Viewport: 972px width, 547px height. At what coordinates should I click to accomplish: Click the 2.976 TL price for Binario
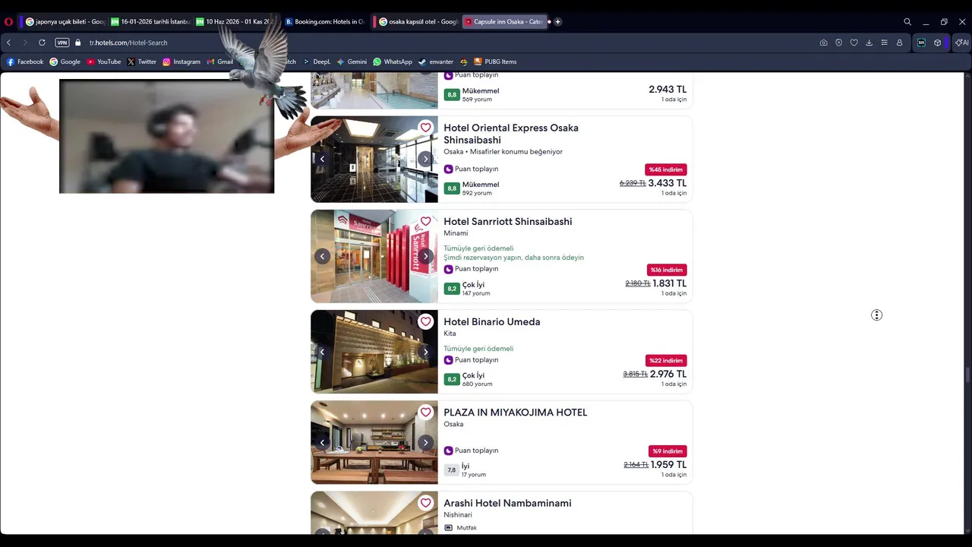(x=668, y=374)
